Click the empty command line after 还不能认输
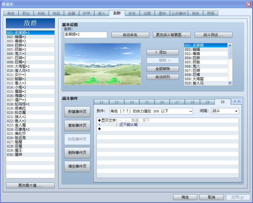The image size is (253, 203). coord(168,129)
